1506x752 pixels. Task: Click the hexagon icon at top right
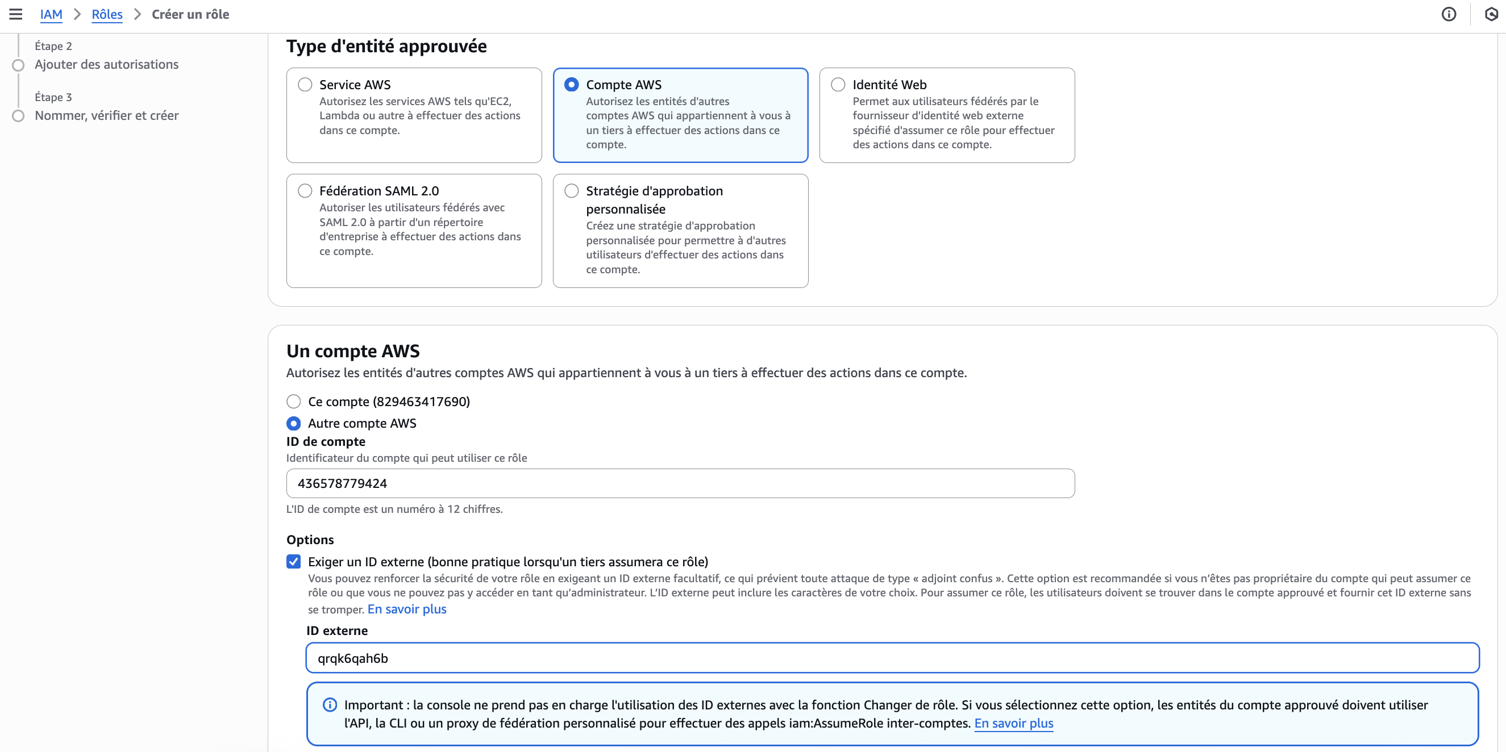click(1491, 14)
